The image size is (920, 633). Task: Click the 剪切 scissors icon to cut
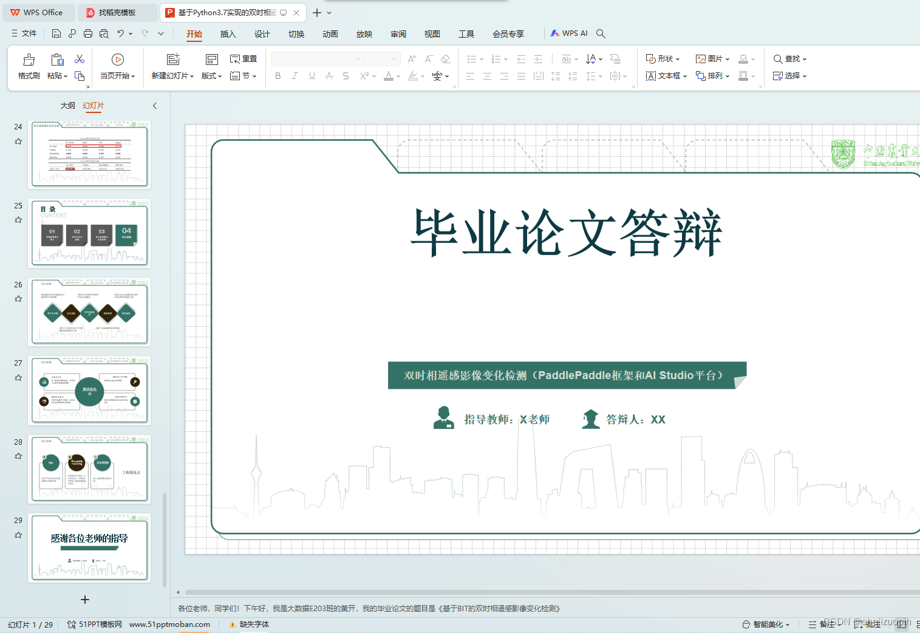tap(80, 58)
